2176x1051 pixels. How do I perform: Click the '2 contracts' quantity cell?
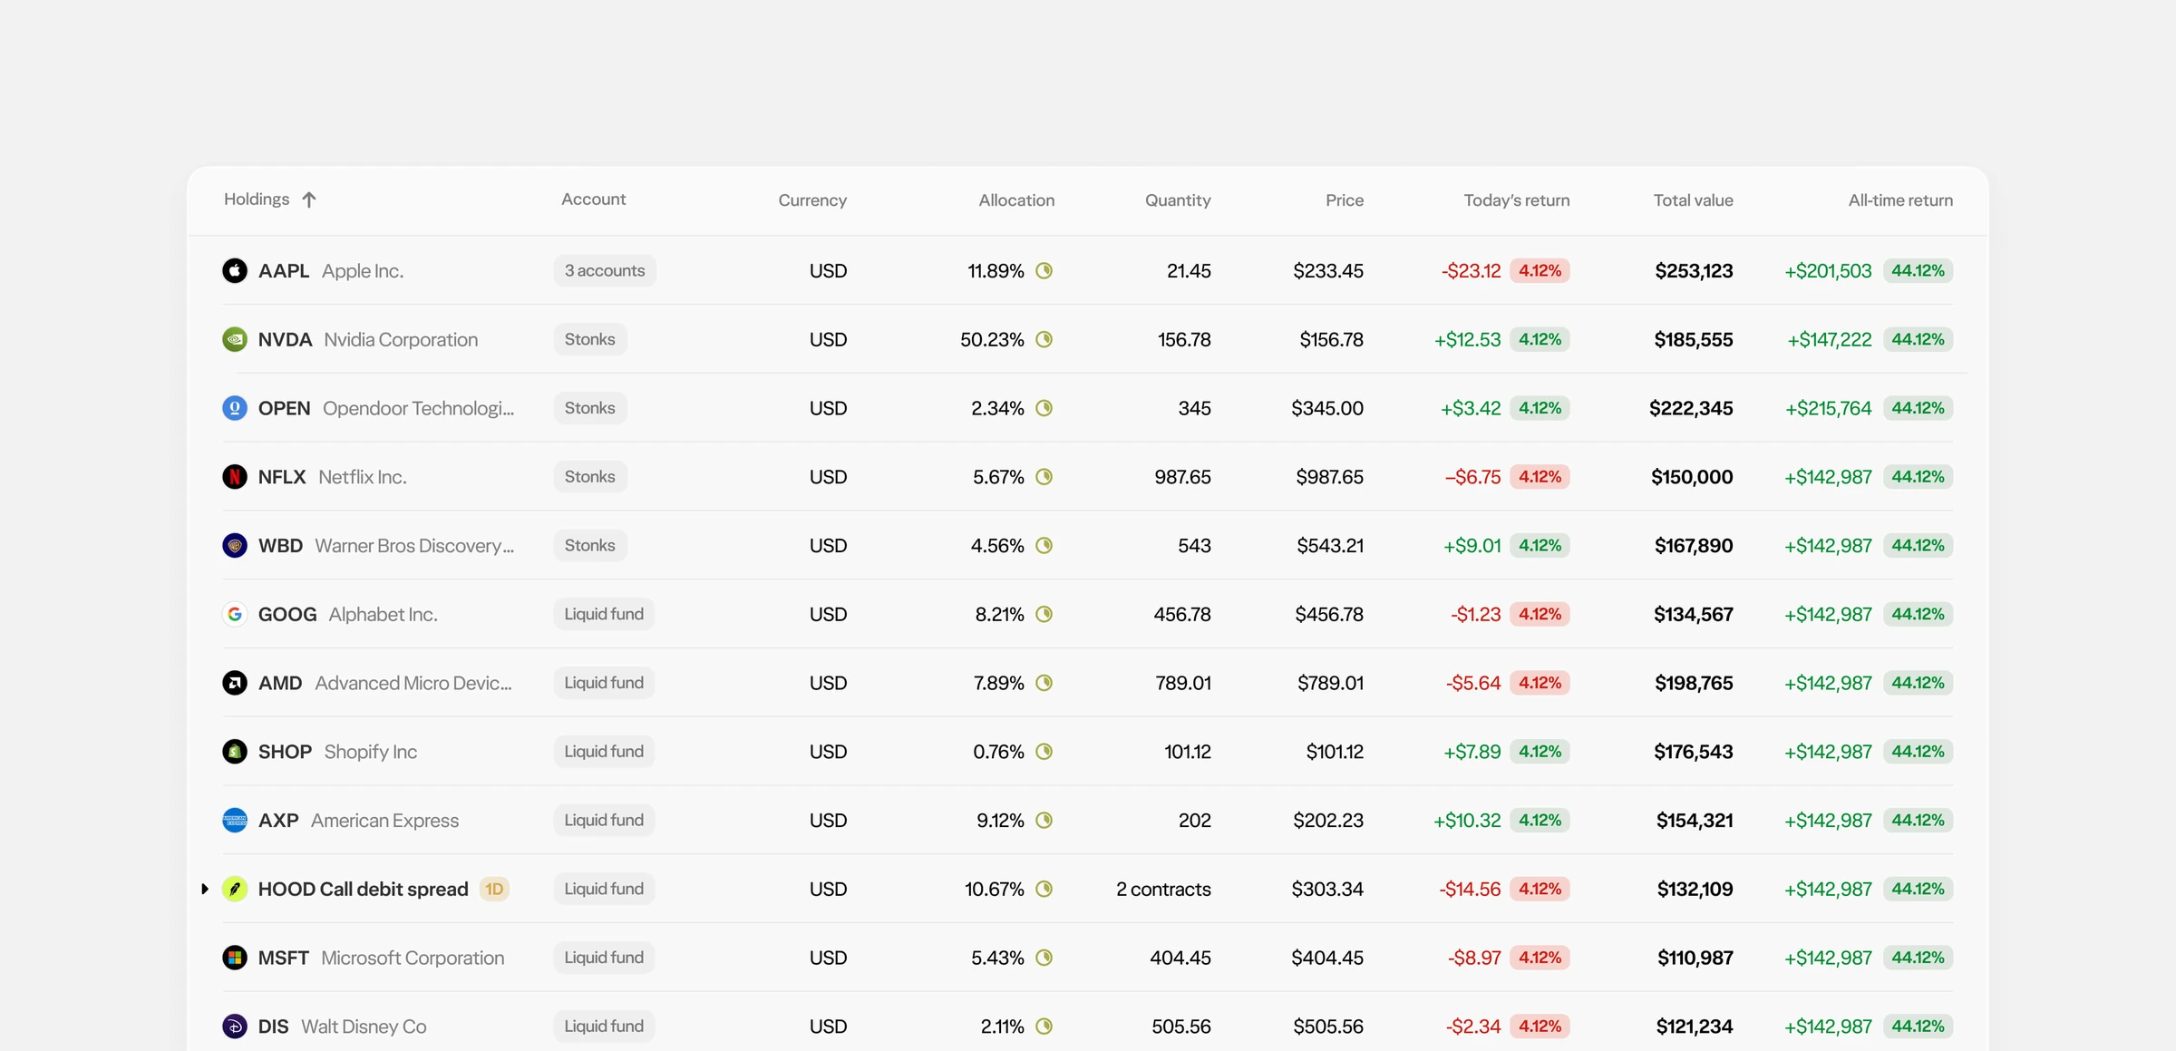click(x=1163, y=889)
